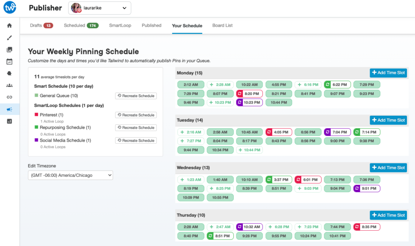Open the bar chart insights icon

10,121
